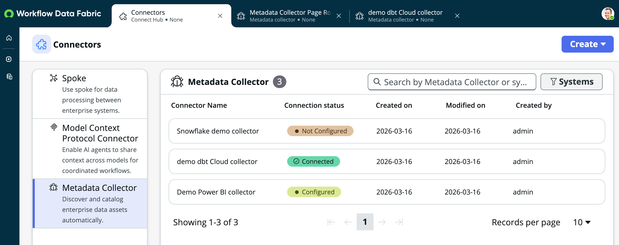
Task: Click admin in the Snowflake demo collector row
Action: pyautogui.click(x=523, y=131)
